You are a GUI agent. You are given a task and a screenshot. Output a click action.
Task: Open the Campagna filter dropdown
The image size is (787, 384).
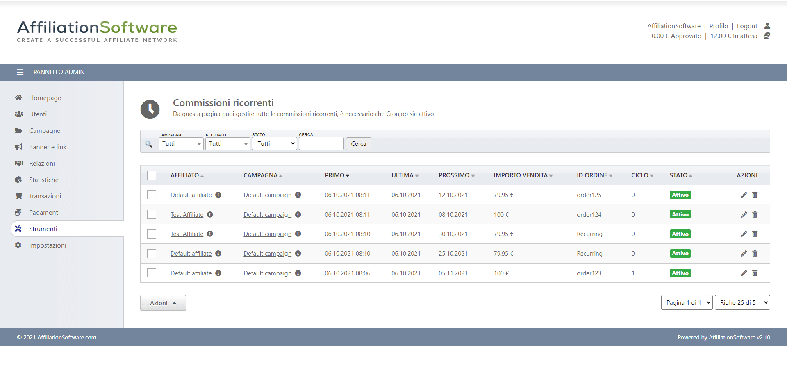coord(181,144)
